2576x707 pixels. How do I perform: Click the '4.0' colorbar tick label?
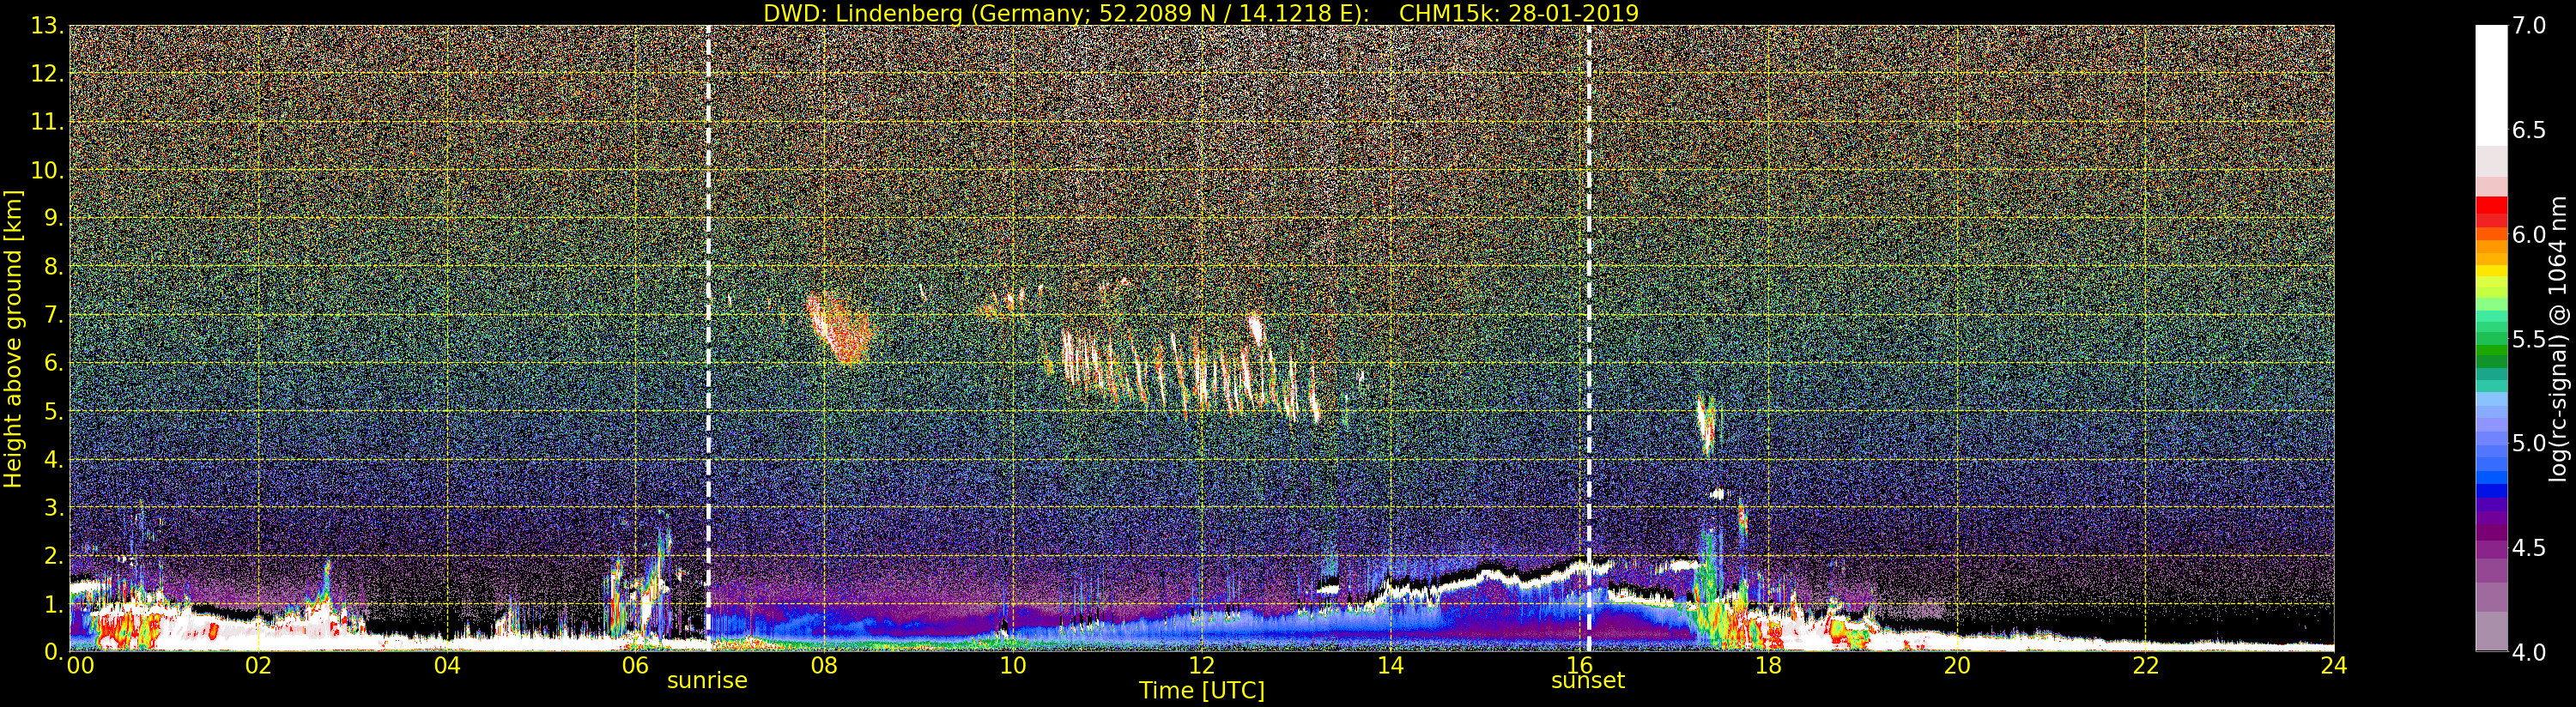click(x=2529, y=652)
